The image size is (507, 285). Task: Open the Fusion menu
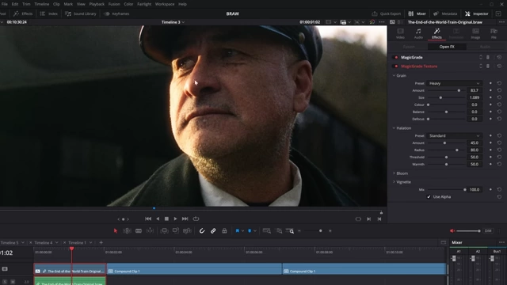(x=114, y=4)
